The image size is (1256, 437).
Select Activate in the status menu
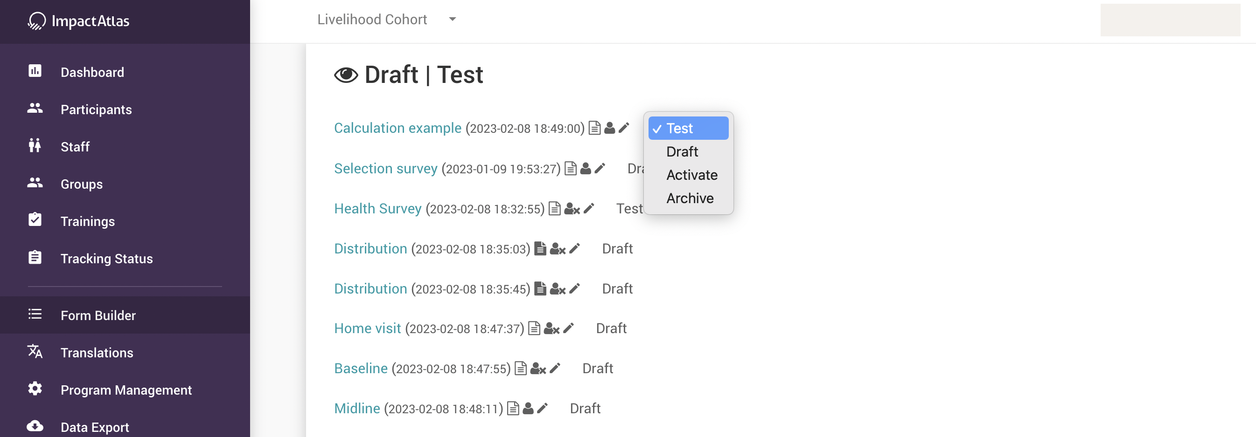pyautogui.click(x=691, y=175)
